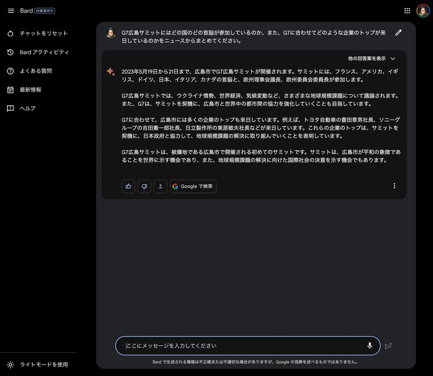Open the response three-dot more menu
433x376 pixels.
tap(394, 185)
